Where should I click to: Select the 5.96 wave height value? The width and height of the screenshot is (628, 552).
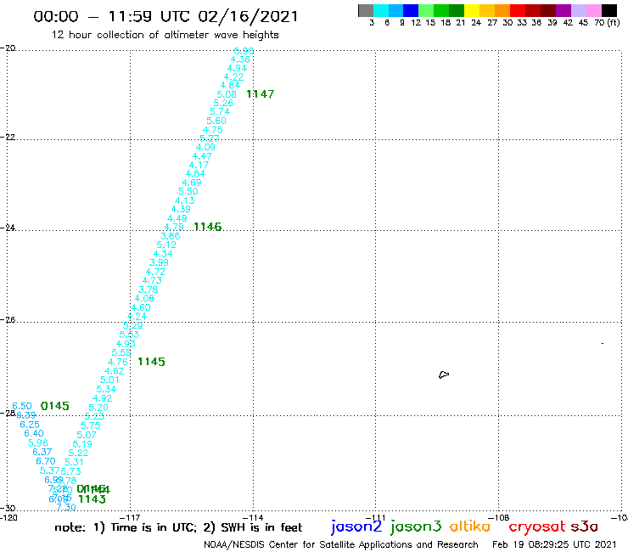point(38,443)
